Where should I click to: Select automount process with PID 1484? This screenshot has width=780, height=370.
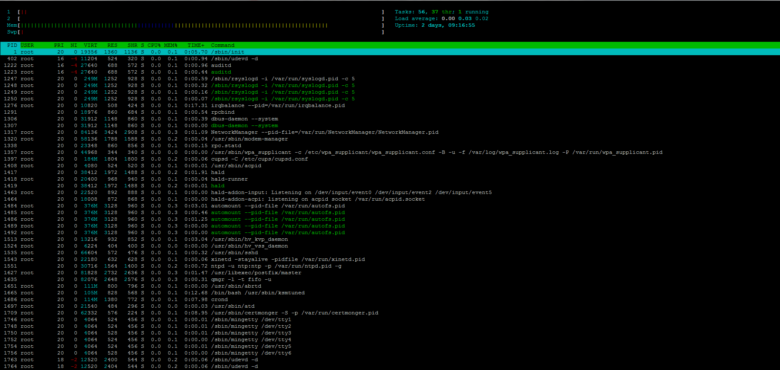click(x=390, y=206)
